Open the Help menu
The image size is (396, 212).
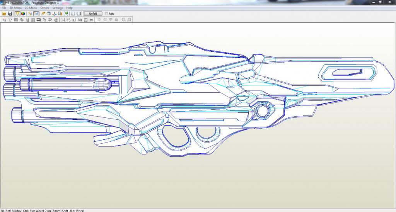(x=69, y=8)
